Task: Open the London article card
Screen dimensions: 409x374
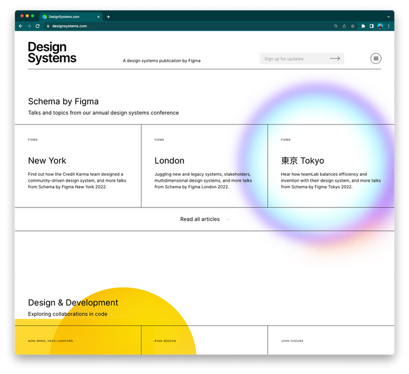Action: point(204,166)
